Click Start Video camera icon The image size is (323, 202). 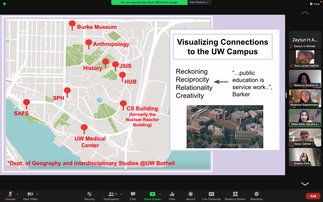[30, 194]
